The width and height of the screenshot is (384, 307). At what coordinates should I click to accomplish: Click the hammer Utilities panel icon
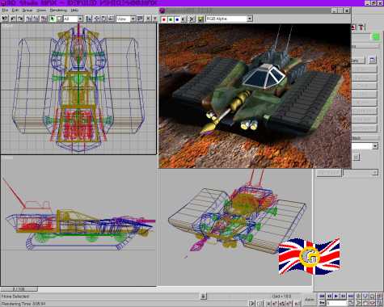pos(361,27)
